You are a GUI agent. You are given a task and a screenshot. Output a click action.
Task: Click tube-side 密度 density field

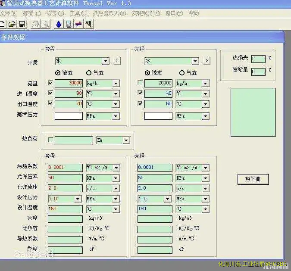click(x=65, y=219)
